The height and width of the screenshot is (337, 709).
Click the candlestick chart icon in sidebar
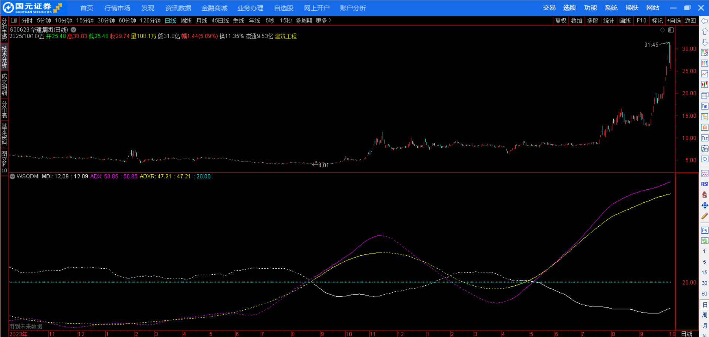[705, 85]
